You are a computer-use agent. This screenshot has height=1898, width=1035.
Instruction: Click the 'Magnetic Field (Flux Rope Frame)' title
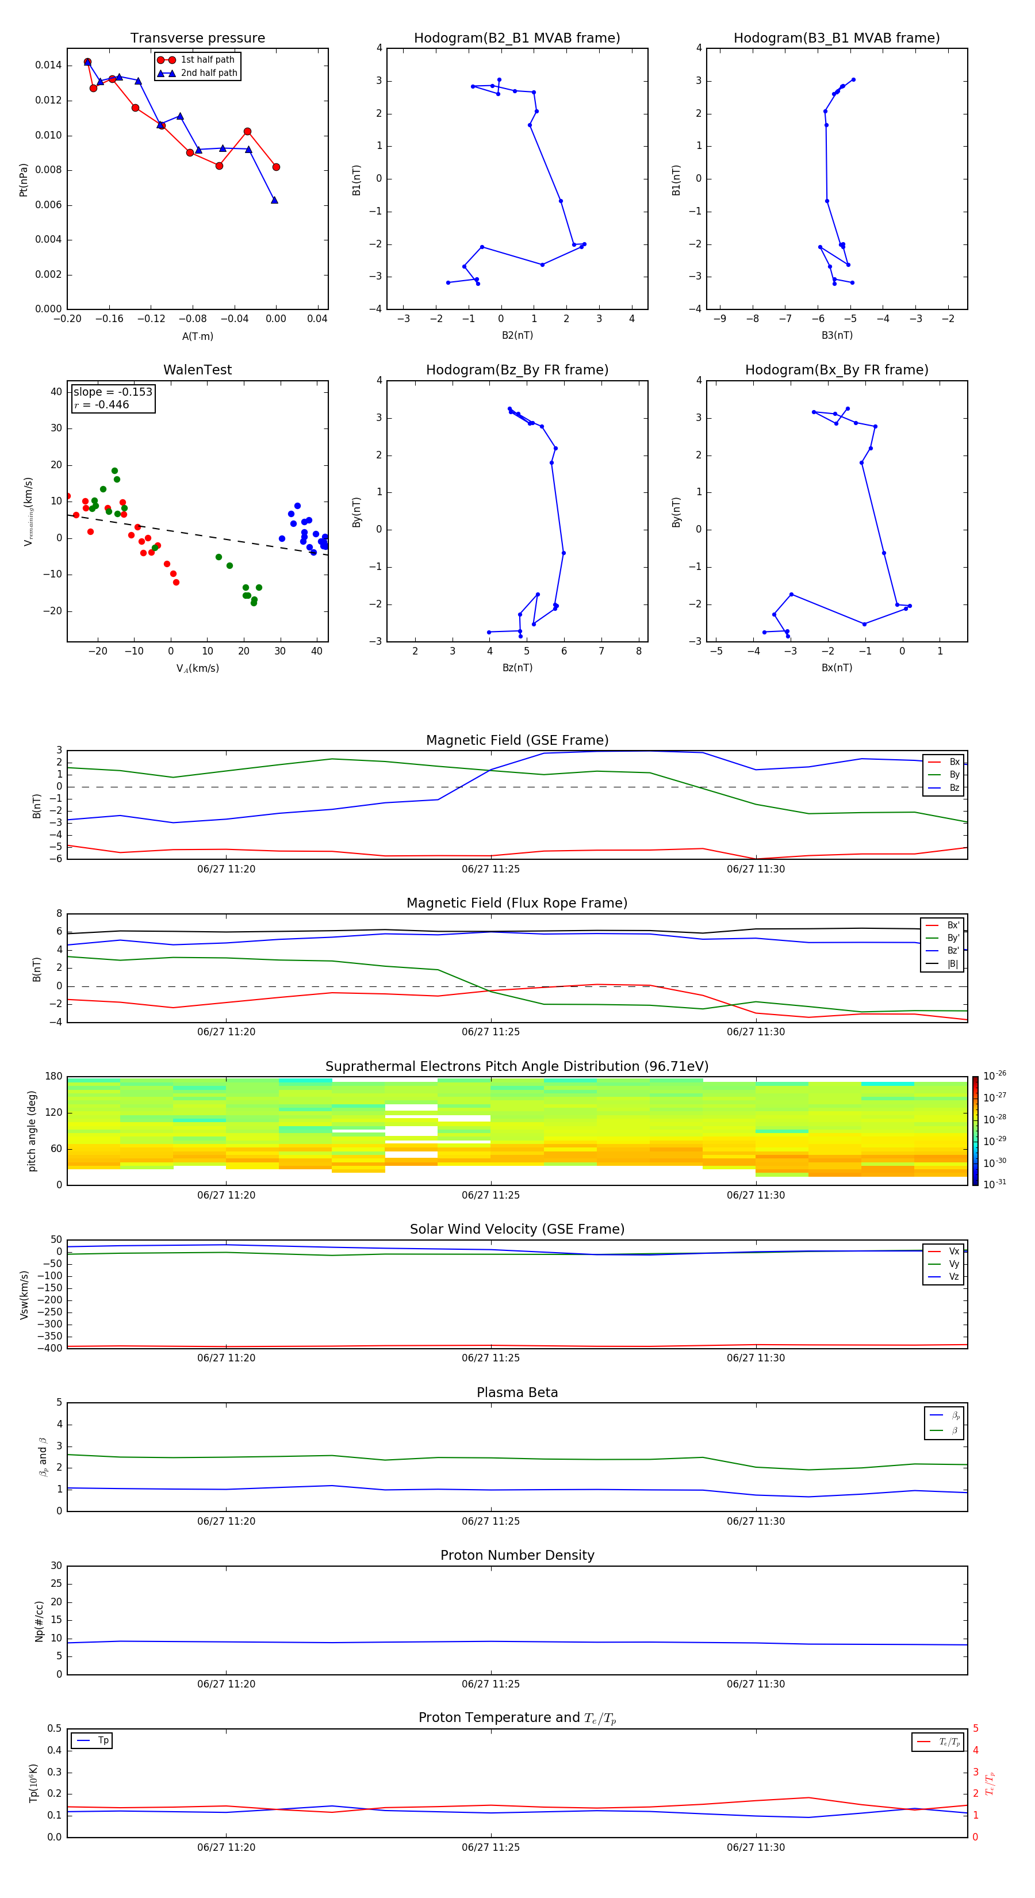[517, 904]
